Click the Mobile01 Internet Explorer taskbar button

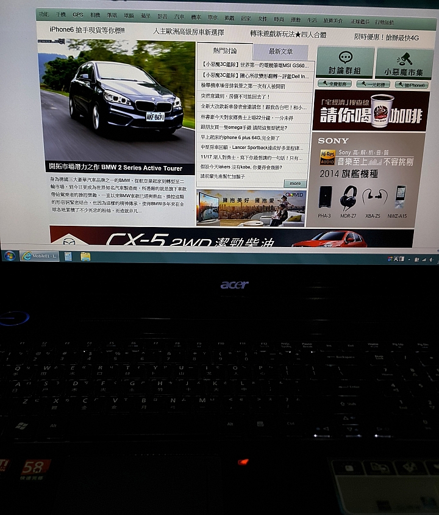[40, 256]
